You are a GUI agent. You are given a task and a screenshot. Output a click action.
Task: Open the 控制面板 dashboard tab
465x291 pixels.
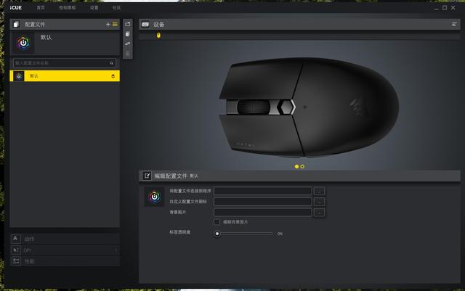pos(68,8)
